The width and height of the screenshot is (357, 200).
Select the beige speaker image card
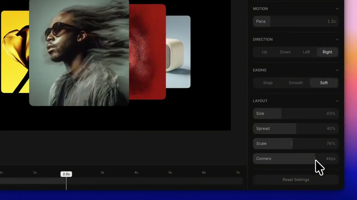tap(178, 52)
